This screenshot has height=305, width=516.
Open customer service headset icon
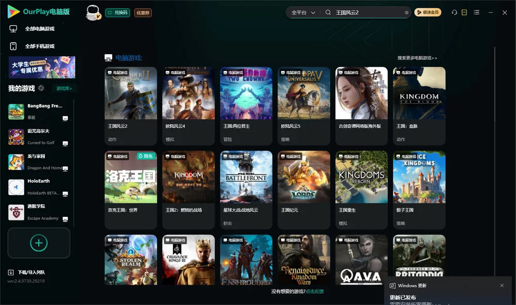coord(455,12)
